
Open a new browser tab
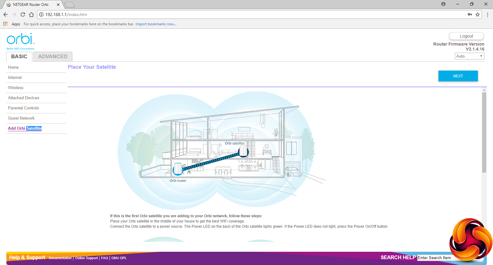point(70,5)
